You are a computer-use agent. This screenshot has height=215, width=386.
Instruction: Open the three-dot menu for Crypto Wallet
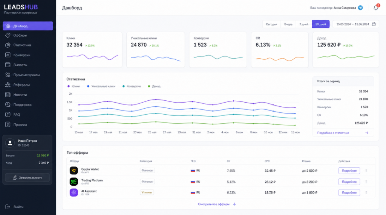click(366, 171)
